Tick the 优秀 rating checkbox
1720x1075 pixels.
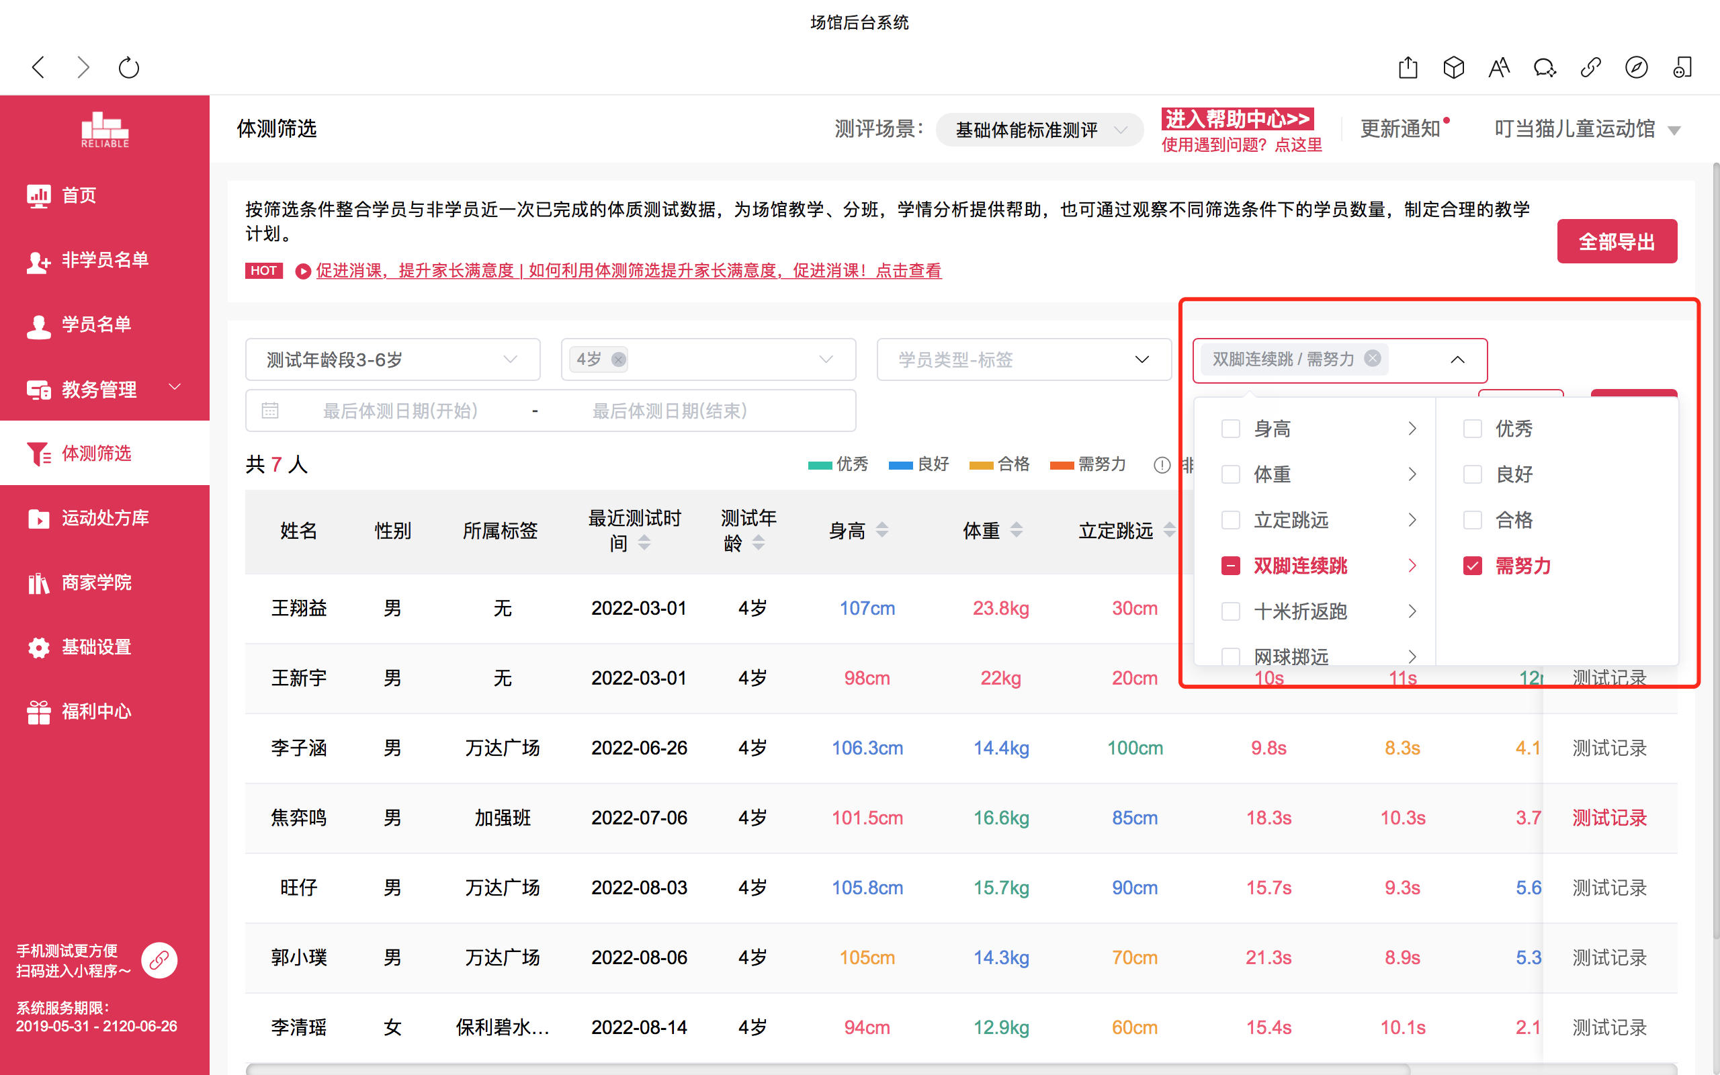1472,429
